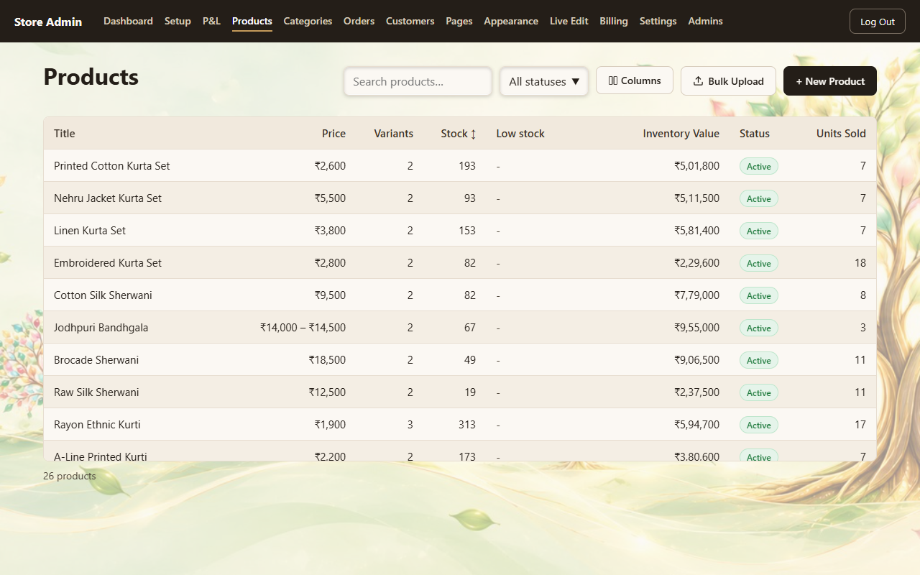Navigate to Categories
This screenshot has height=575, width=920.
308,21
